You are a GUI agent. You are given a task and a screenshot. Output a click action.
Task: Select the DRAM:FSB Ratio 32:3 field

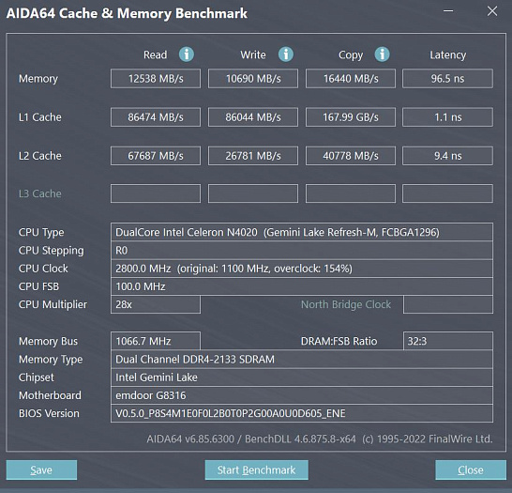point(448,341)
